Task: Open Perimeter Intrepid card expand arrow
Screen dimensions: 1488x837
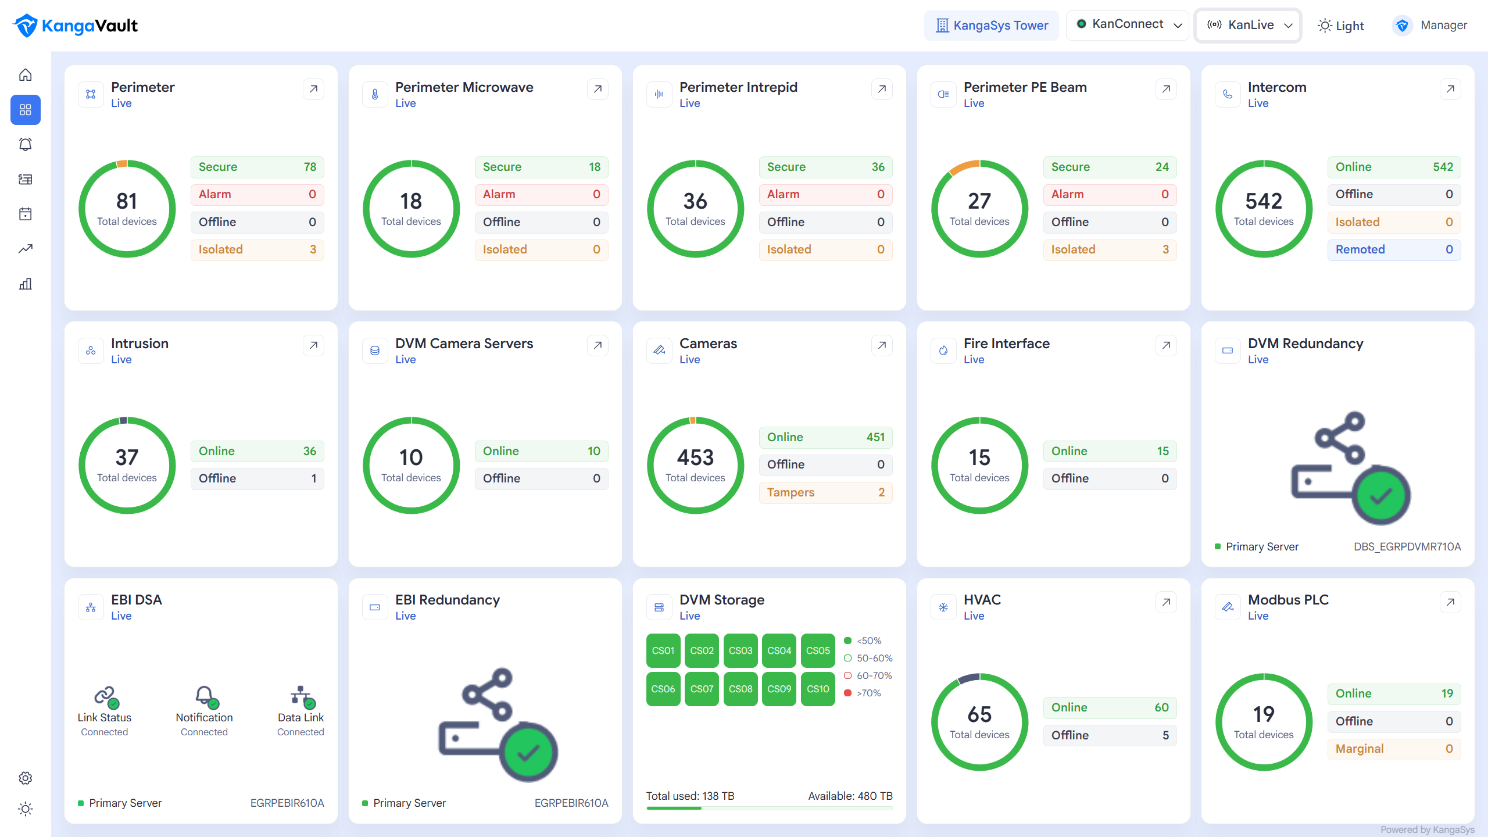Action: pyautogui.click(x=882, y=90)
